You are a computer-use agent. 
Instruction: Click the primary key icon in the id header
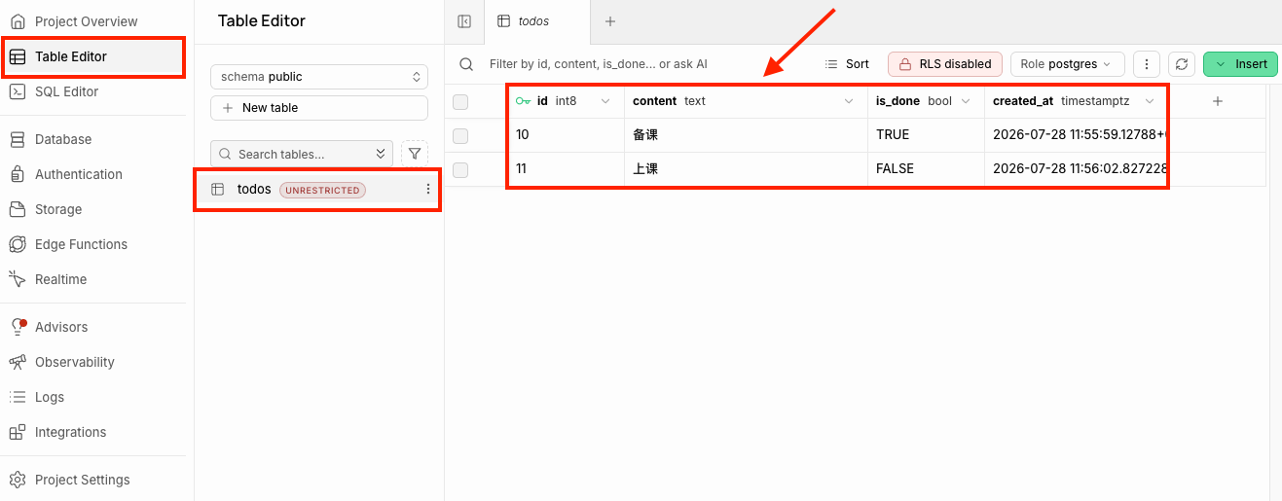click(x=523, y=101)
